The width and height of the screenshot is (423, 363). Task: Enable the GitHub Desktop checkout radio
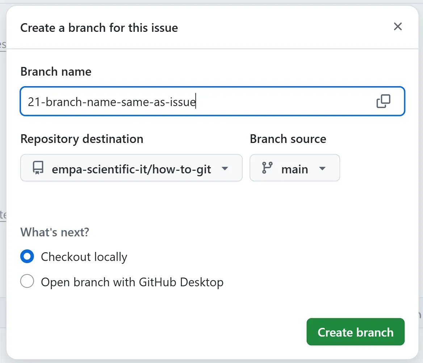(x=27, y=281)
